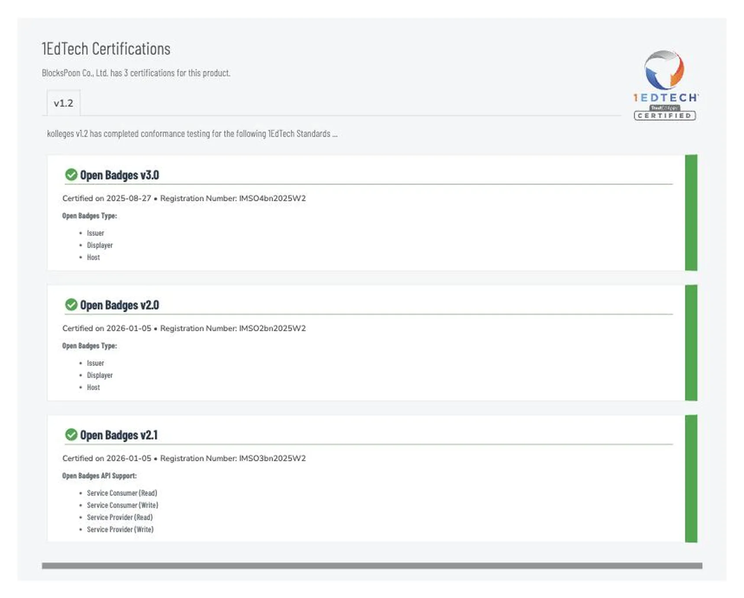
Task: Click registration line with IMSO2bn2025W2
Action: coord(184,328)
